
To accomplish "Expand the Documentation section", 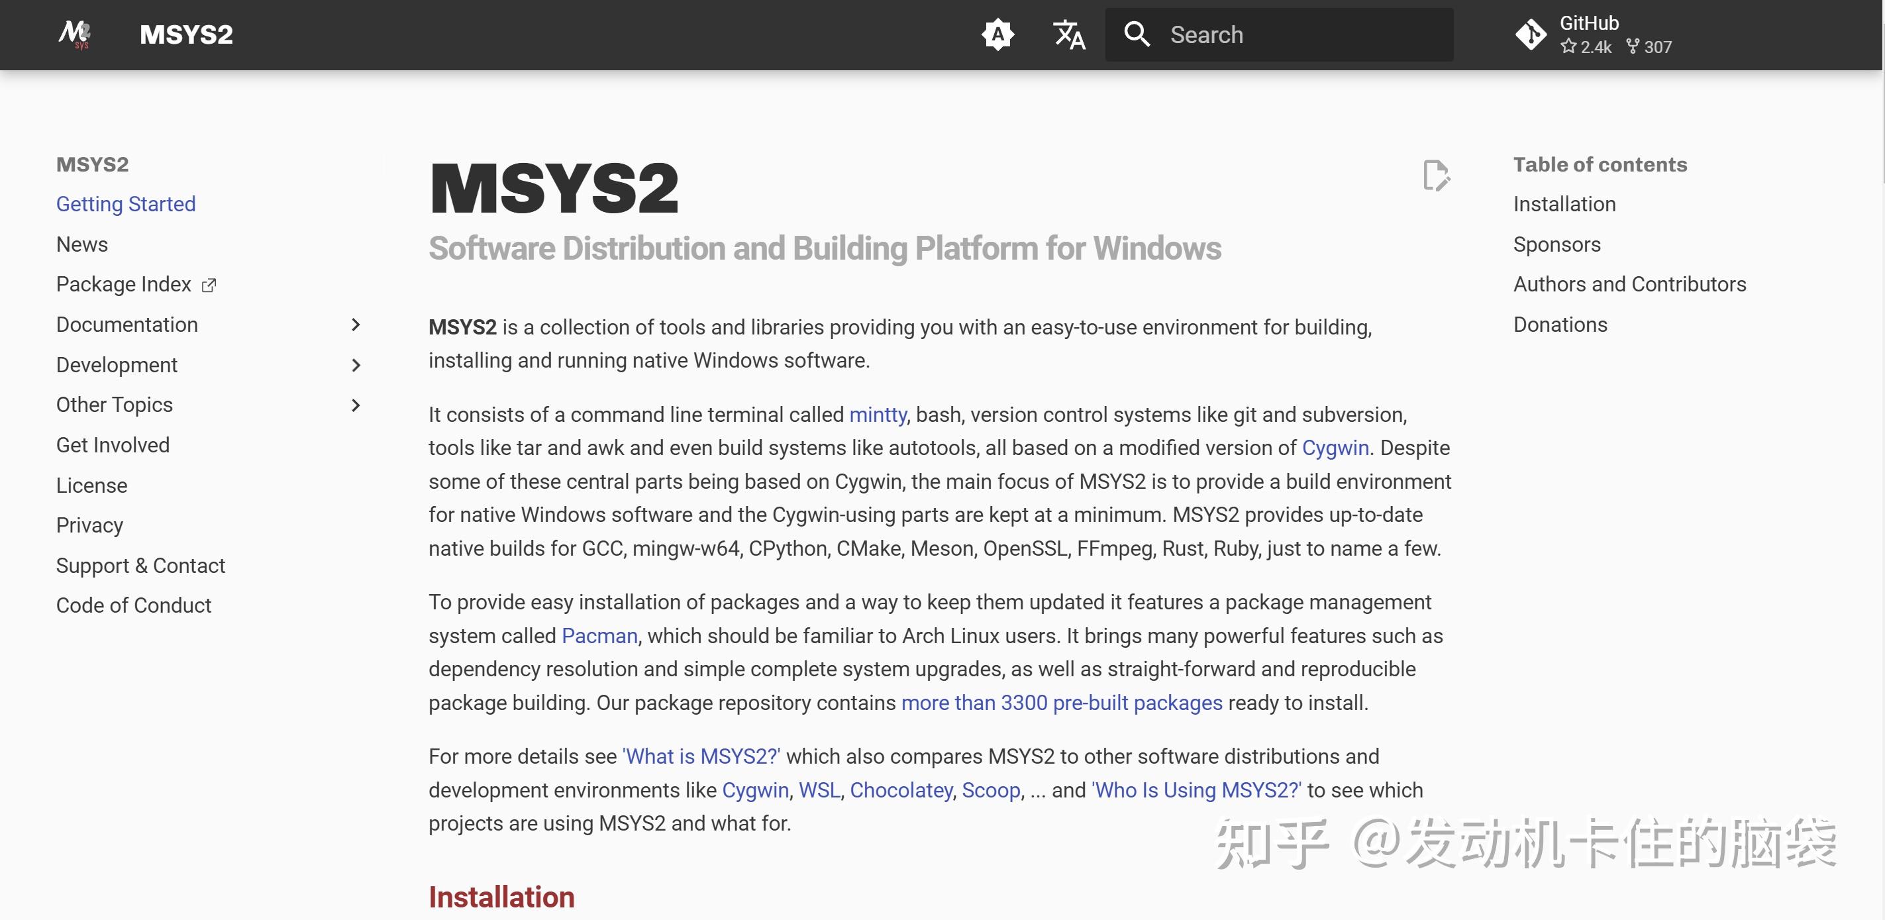I will pyautogui.click(x=356, y=325).
